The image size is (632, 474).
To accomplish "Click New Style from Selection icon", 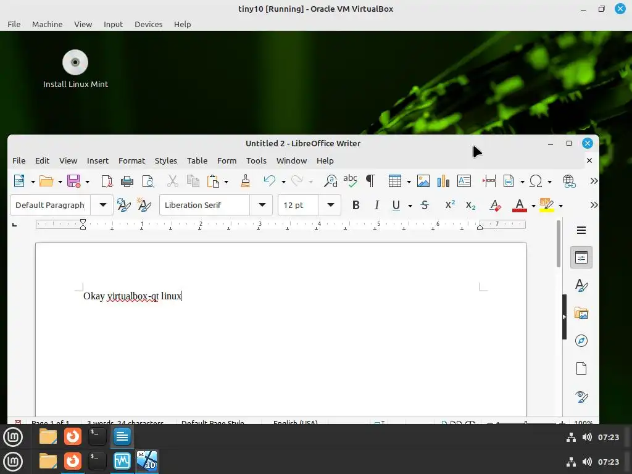I will [144, 205].
